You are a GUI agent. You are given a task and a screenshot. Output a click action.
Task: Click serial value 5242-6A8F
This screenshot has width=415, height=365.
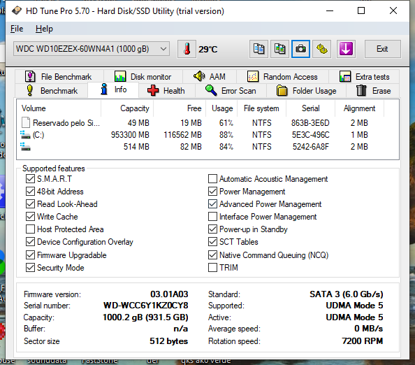tap(311, 146)
